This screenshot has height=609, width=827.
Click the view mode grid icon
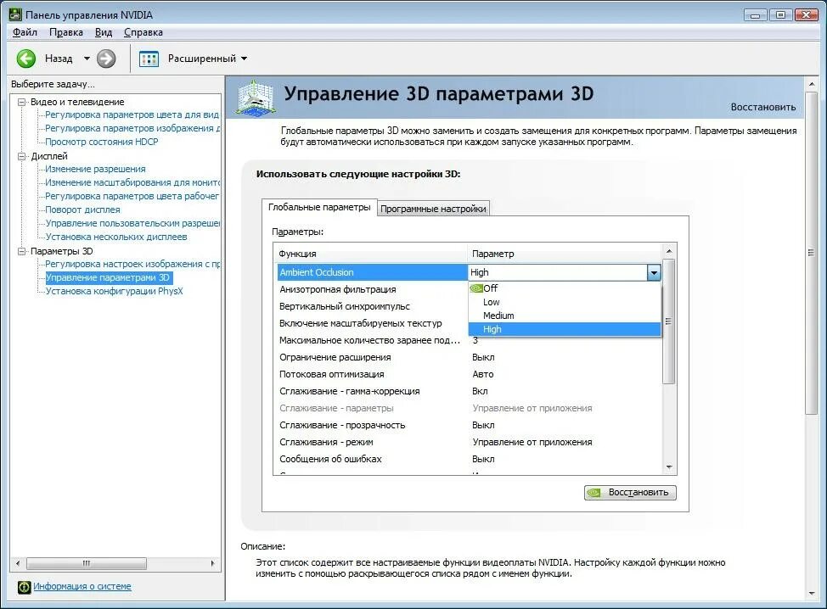[x=149, y=59]
